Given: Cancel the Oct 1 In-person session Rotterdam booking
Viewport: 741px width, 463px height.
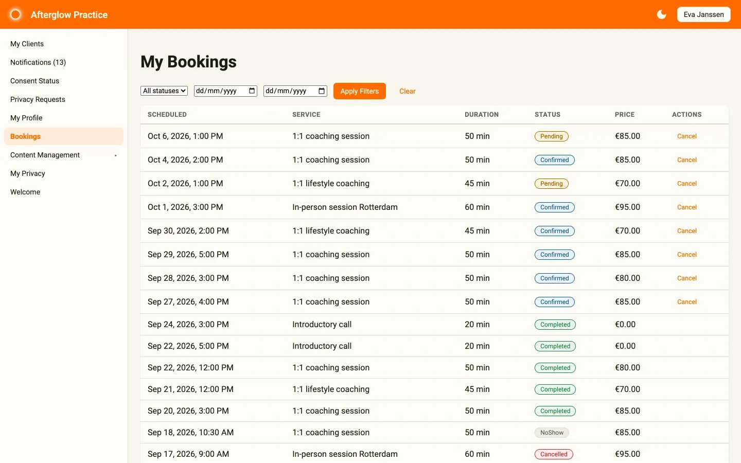Looking at the screenshot, I should coord(687,207).
